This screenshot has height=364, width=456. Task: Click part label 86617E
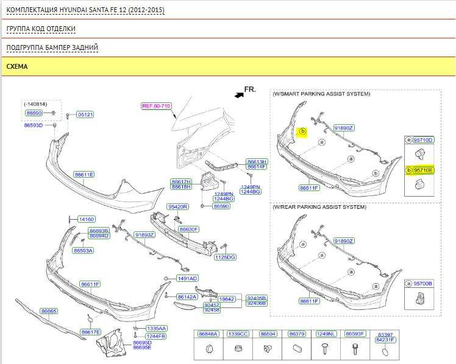pyautogui.click(x=91, y=332)
